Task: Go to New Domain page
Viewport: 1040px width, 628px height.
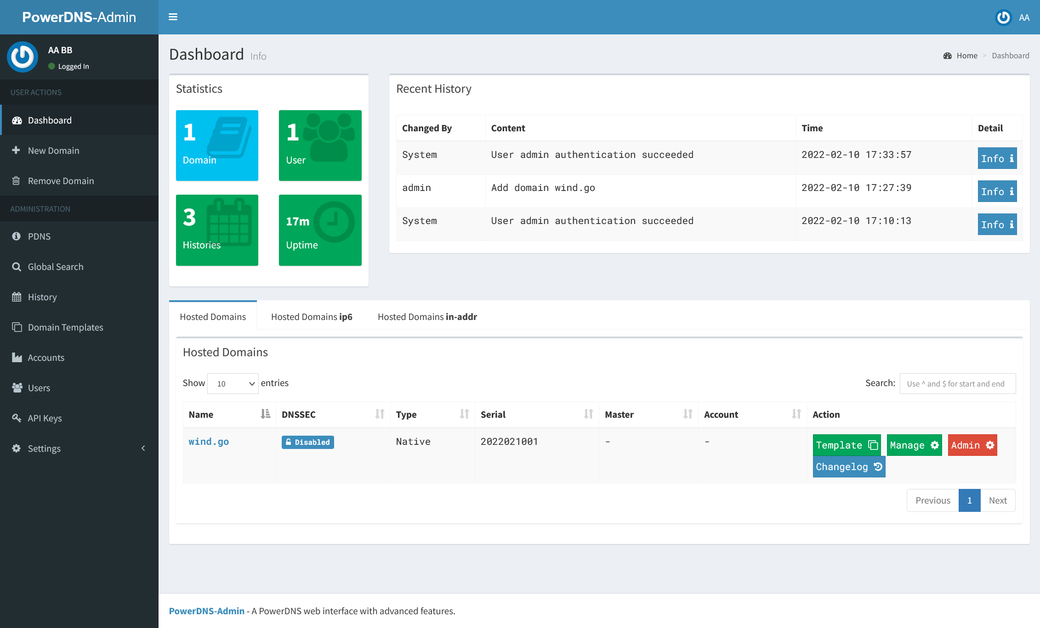Action: pyautogui.click(x=79, y=151)
